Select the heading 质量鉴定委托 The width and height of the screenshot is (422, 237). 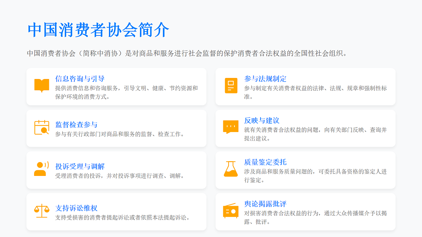click(266, 162)
